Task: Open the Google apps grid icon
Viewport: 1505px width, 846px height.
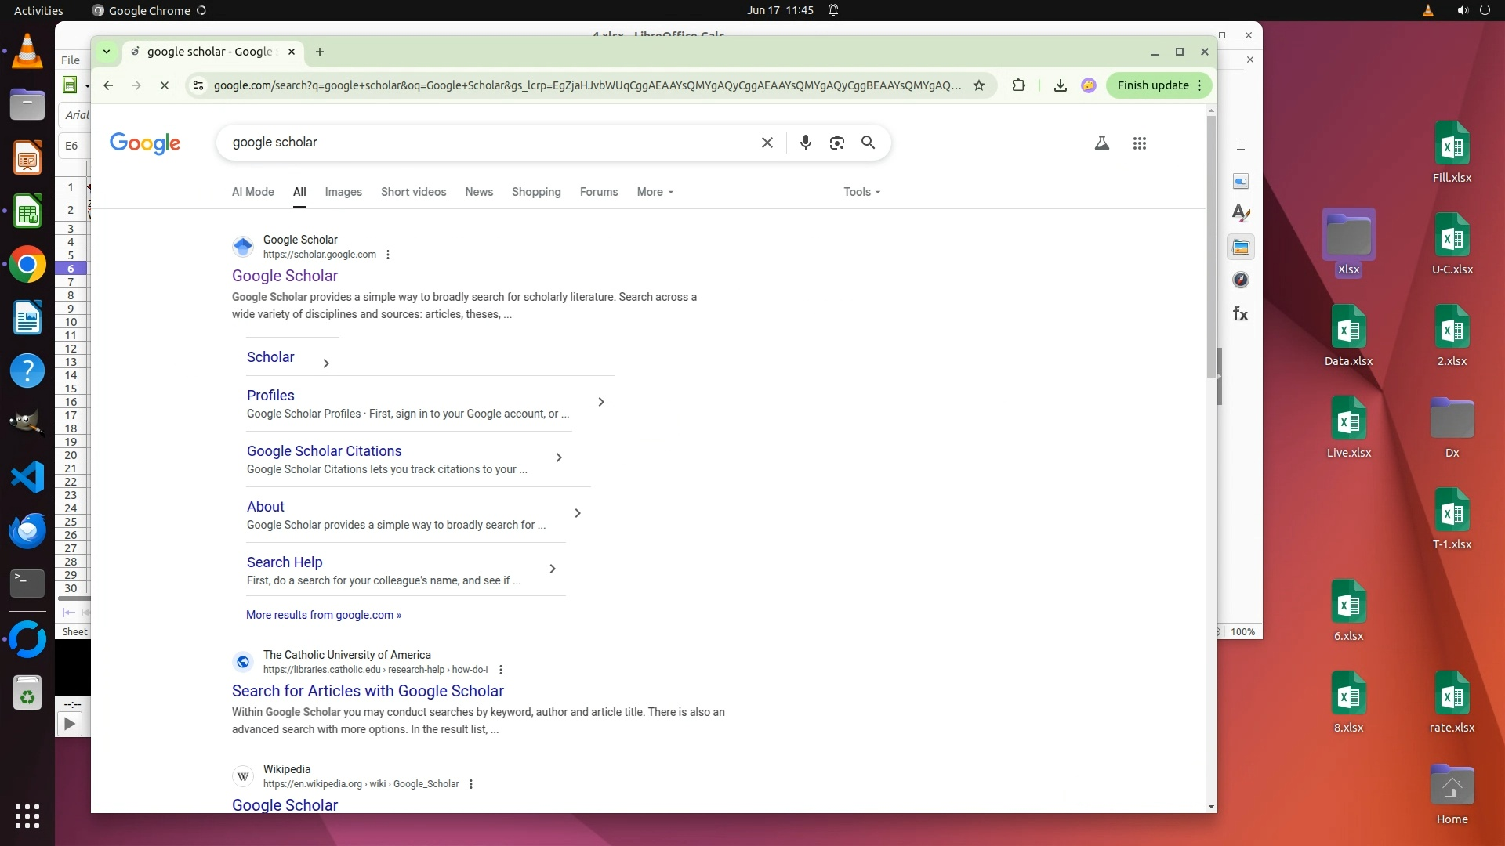Action: [x=1139, y=143]
